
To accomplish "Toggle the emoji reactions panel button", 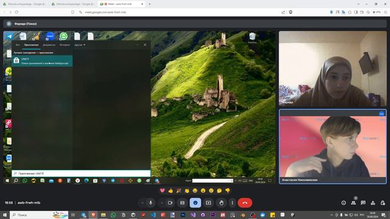I will 195,203.
